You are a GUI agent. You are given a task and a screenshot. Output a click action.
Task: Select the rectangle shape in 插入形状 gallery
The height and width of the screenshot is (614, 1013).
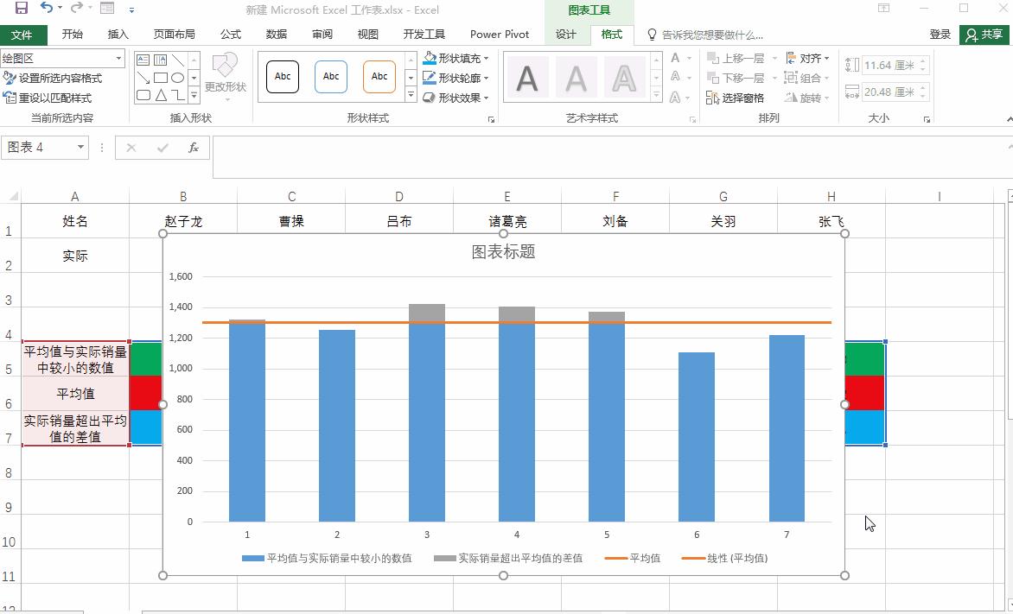click(x=160, y=78)
